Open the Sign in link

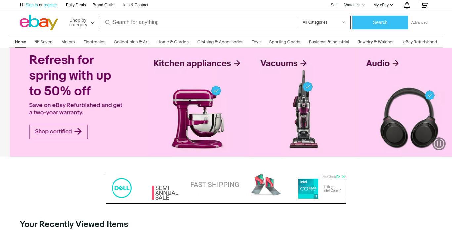[x=32, y=5]
